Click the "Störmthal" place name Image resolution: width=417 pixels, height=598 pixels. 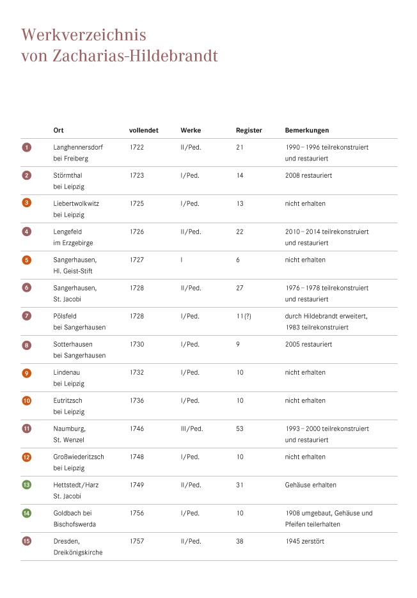[x=68, y=175]
